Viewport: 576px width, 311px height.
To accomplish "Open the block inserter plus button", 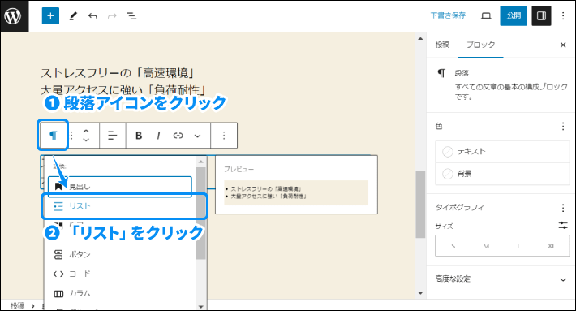I will 50,15.
